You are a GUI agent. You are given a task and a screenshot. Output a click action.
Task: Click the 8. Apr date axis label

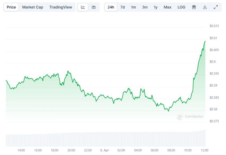[x=104, y=150]
